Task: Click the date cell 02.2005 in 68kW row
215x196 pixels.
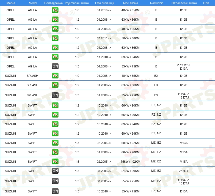Action: click(x=104, y=143)
